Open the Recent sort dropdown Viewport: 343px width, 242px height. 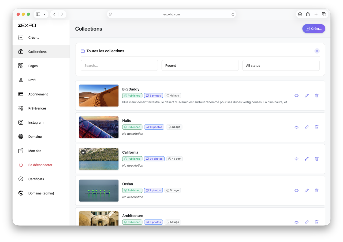(200, 65)
